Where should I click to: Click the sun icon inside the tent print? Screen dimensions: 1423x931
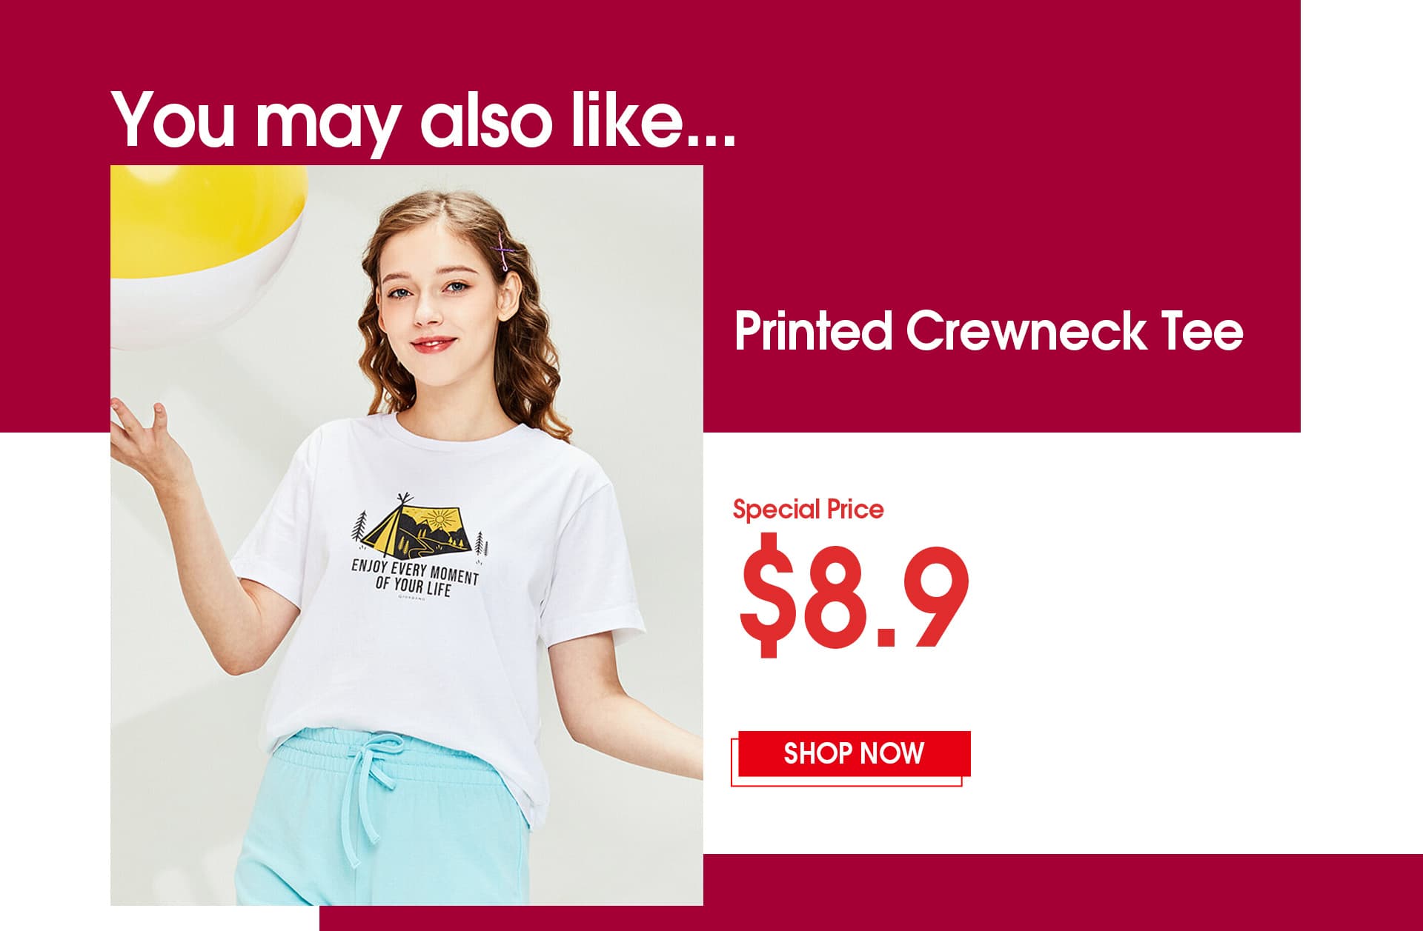pos(438,518)
